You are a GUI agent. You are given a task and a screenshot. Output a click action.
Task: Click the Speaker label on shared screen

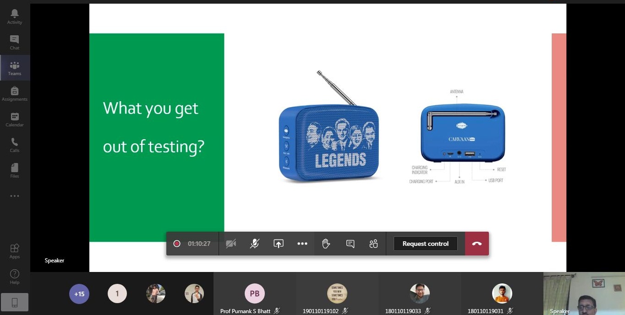(x=55, y=261)
